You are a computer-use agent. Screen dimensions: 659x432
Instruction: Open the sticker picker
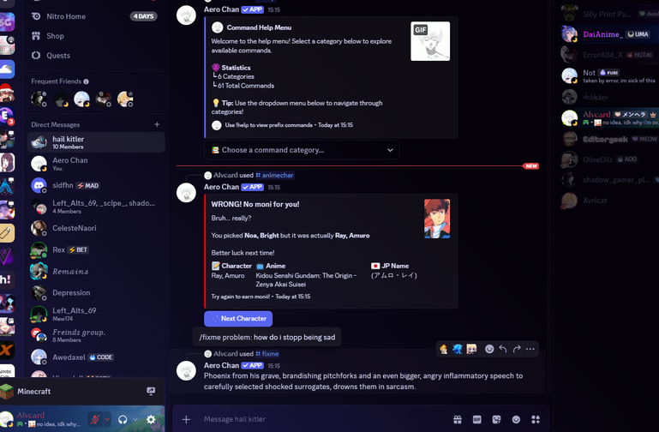(496, 419)
